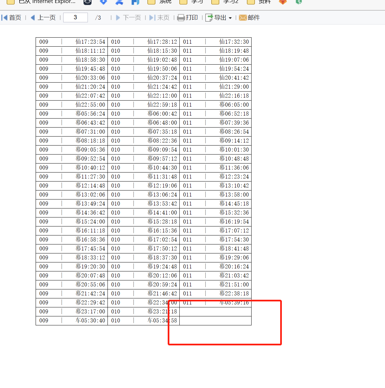Open the 资料 bookmarks folder
Screen dimensions: 385x388
click(259, 2)
